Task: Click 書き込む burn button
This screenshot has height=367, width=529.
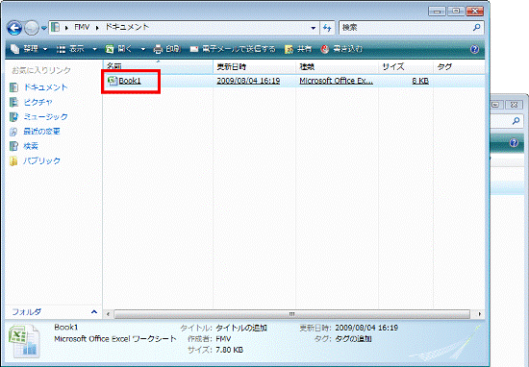Action: click(x=341, y=50)
